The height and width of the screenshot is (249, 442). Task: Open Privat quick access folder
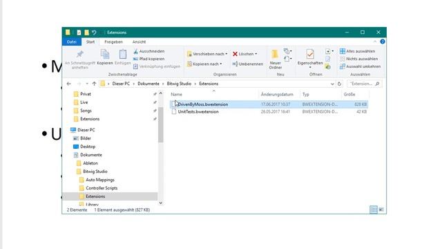coord(85,94)
